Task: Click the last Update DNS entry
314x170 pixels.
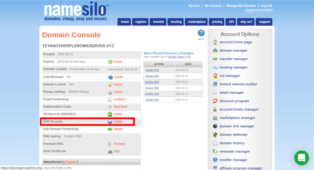Action: (152, 100)
